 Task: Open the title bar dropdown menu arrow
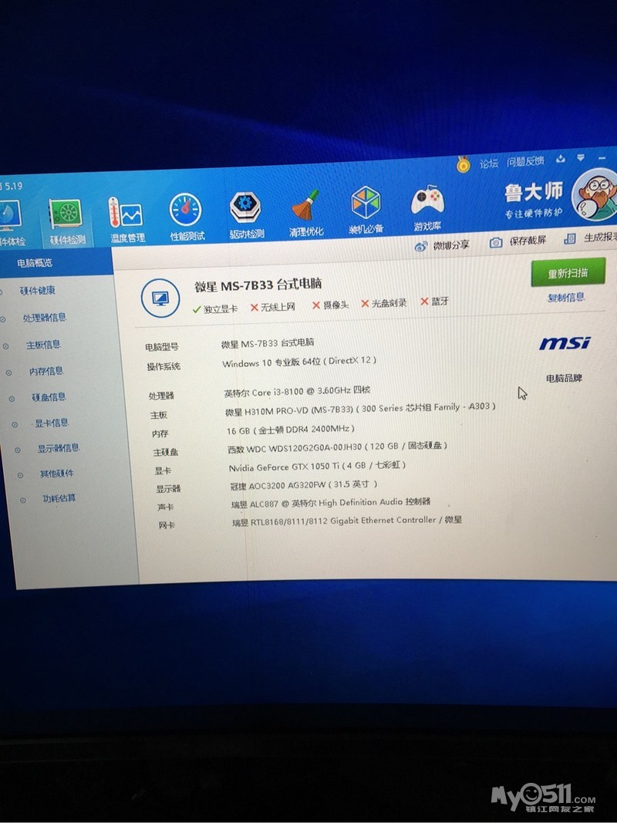[x=582, y=157]
